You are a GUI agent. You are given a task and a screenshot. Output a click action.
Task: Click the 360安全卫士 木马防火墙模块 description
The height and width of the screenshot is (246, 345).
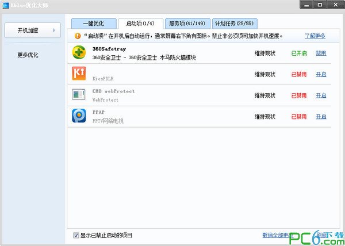point(144,57)
